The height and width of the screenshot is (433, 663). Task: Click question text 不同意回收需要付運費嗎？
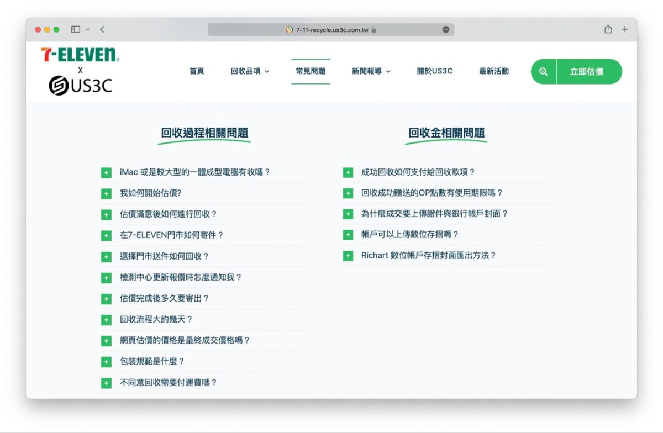pyautogui.click(x=169, y=382)
